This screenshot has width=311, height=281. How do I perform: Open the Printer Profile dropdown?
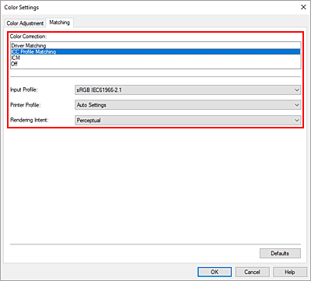tap(188, 105)
